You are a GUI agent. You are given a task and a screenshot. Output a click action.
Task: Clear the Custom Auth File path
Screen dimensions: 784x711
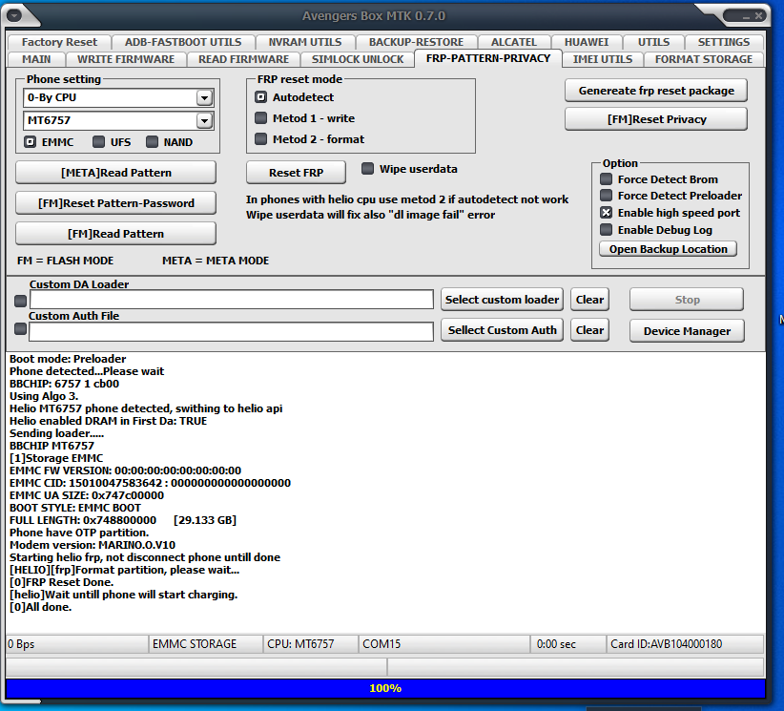pos(590,330)
